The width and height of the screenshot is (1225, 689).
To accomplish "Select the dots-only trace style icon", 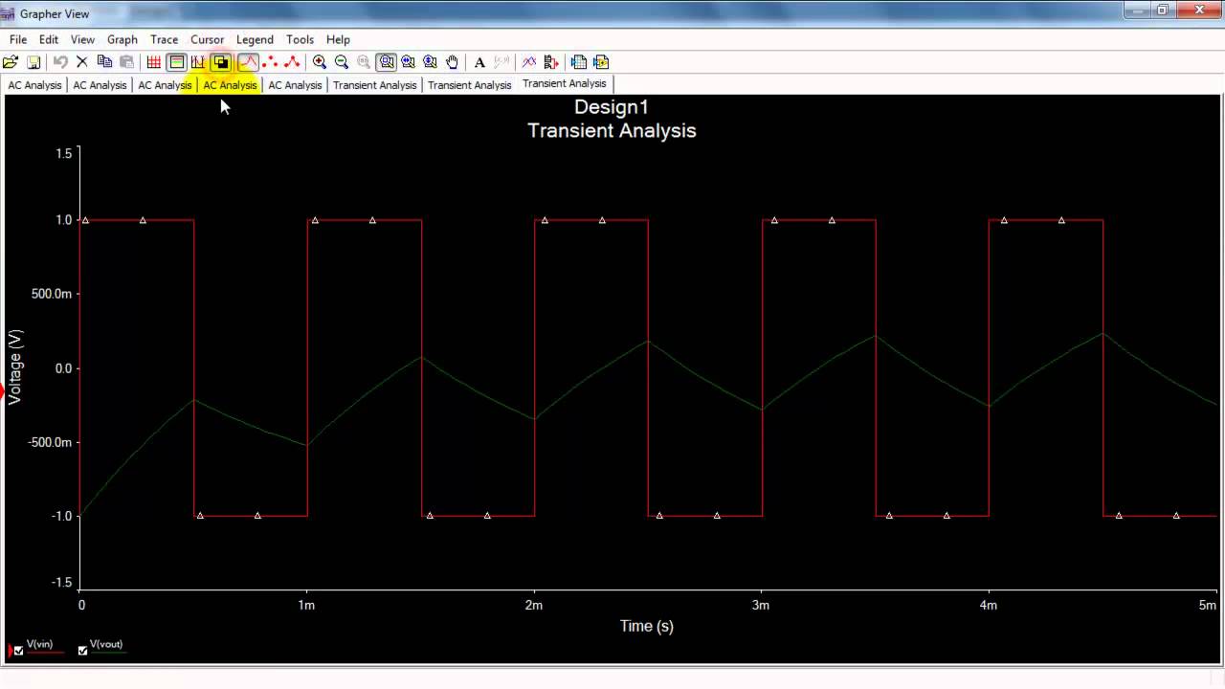I will [270, 62].
